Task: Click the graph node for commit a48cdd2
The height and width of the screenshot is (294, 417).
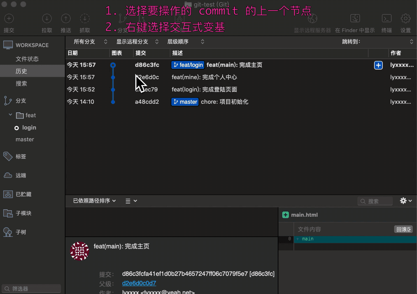Action: coord(113,102)
